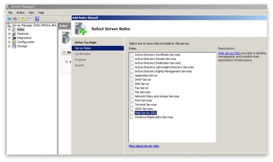Image resolution: width=273 pixels, height=162 pixels.
Task: Select the Server Roles wizard step
Action: click(x=98, y=48)
